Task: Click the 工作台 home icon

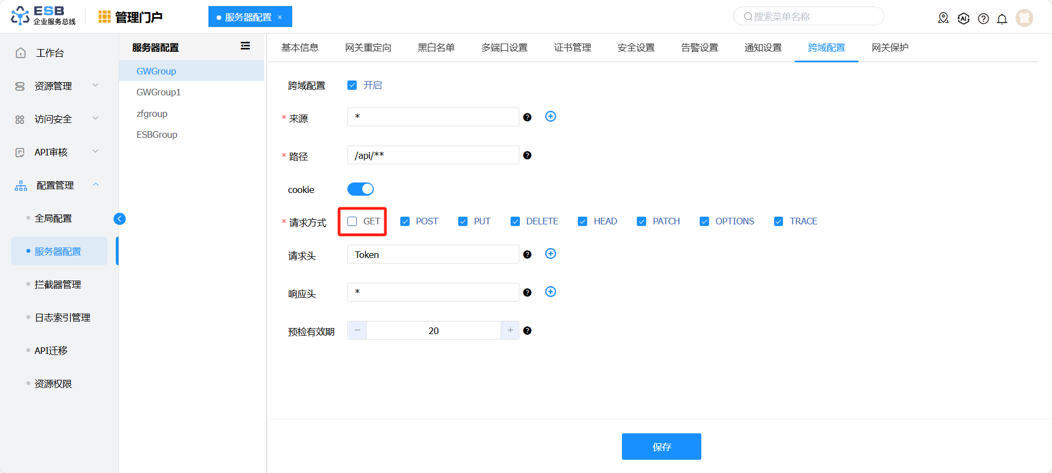Action: pyautogui.click(x=20, y=53)
